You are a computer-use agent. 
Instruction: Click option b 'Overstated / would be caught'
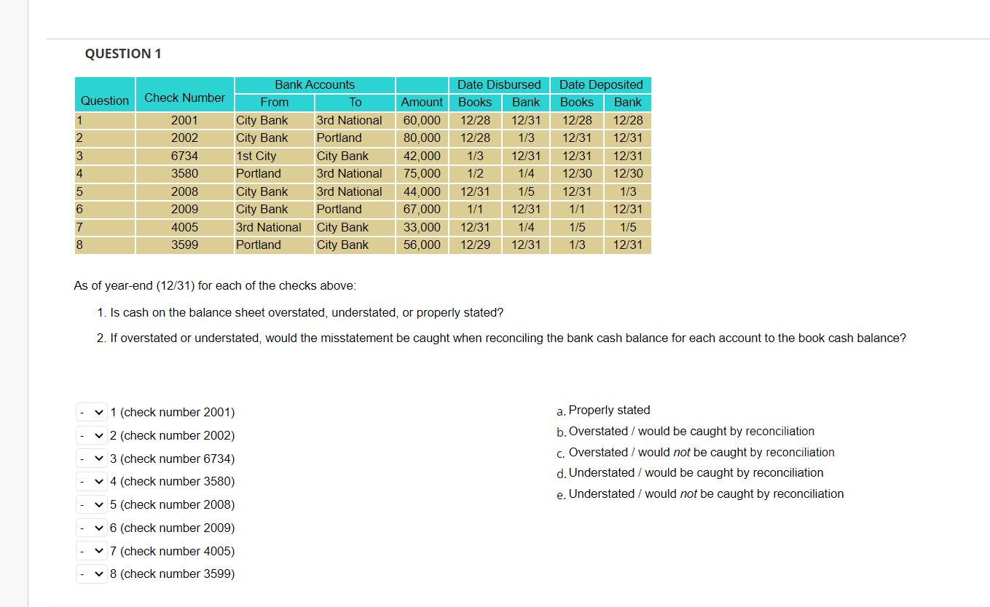685,432
